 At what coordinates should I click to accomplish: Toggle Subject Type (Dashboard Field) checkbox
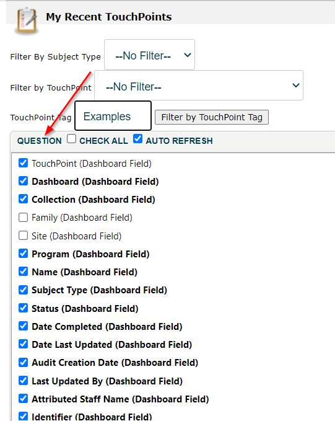tap(23, 290)
